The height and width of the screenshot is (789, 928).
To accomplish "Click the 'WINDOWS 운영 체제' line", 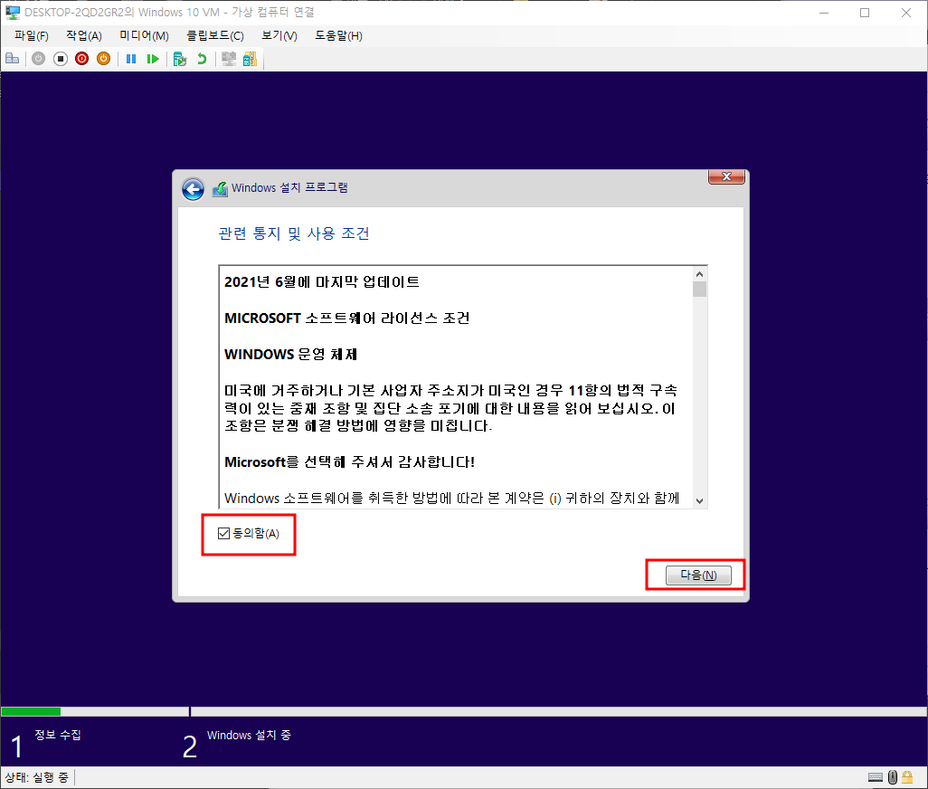I will 290,354.
